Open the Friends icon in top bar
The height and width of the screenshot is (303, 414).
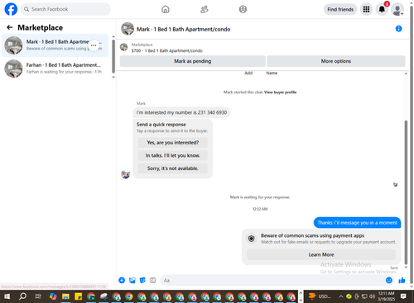(x=205, y=9)
